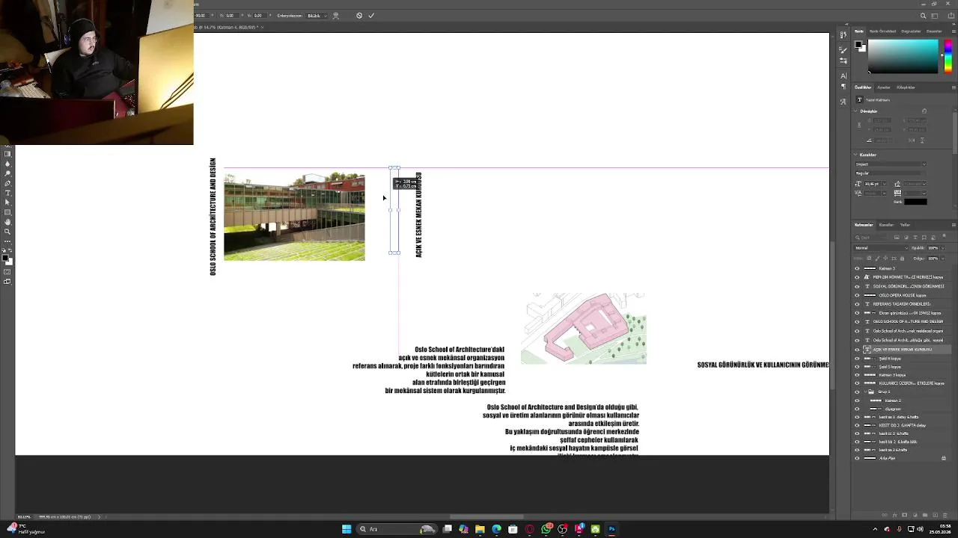
Task: Collapse the Grup 1 folder
Action: point(866,391)
